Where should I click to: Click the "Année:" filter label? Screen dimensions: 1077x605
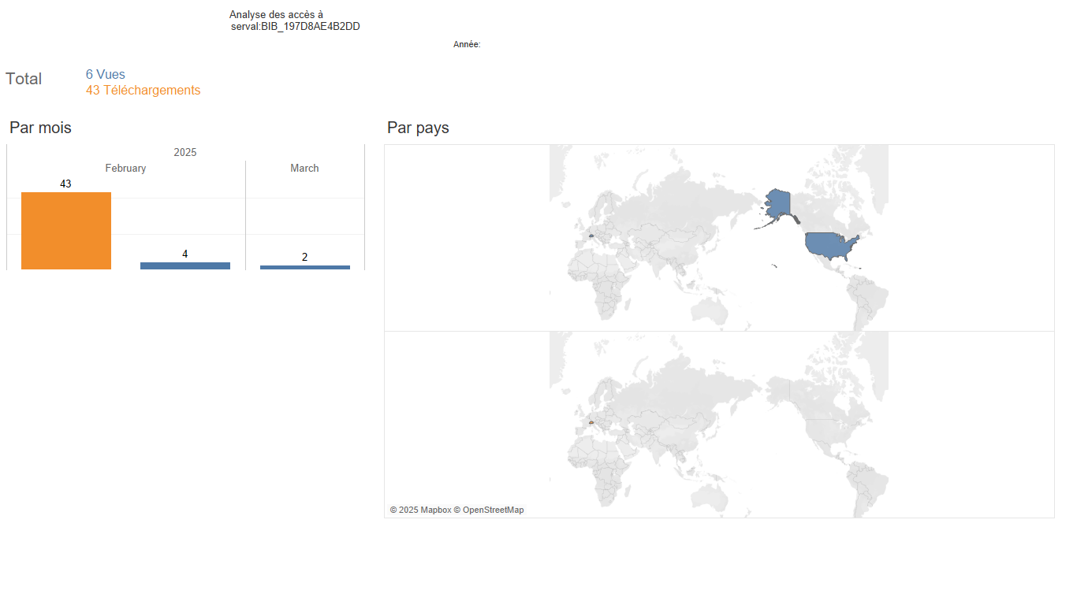point(467,45)
